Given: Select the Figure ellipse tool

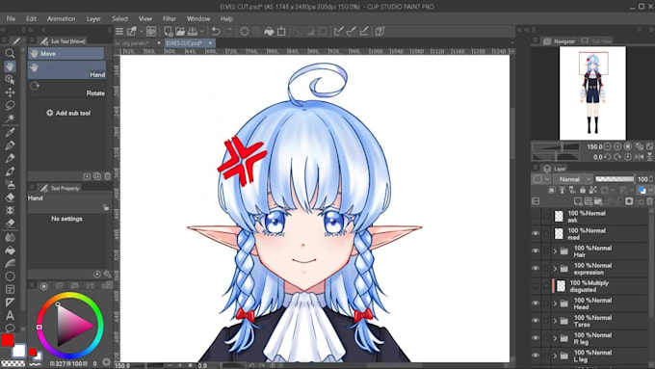Looking at the screenshot, I should (10, 277).
